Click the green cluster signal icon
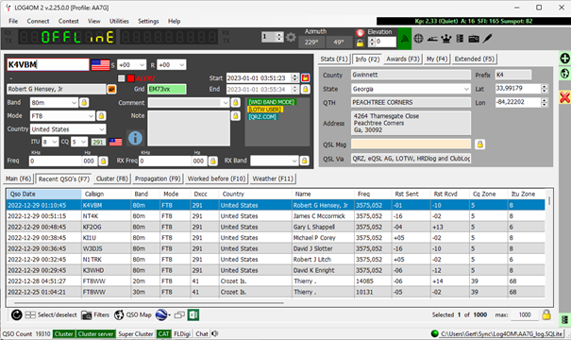The width and height of the screenshot is (571, 340). (x=405, y=39)
